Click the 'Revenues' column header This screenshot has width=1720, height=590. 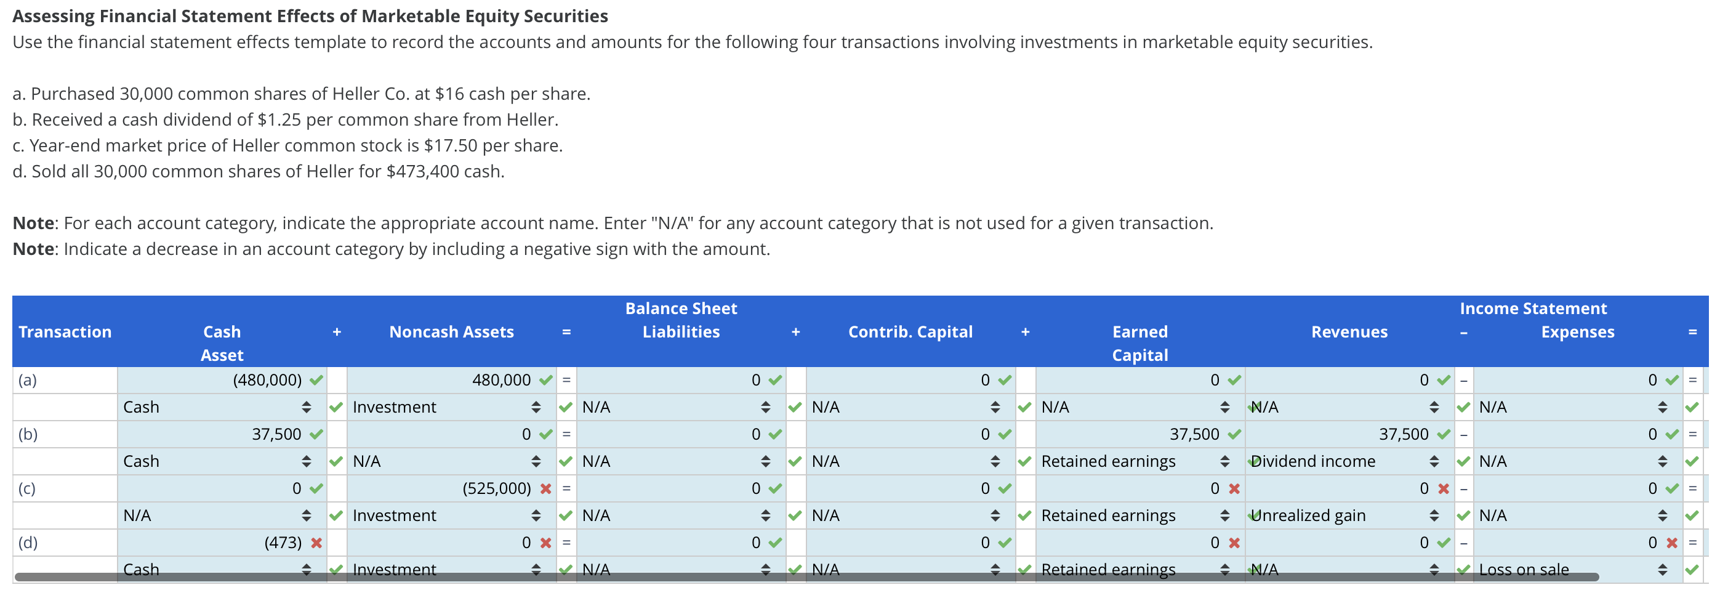click(x=1349, y=332)
